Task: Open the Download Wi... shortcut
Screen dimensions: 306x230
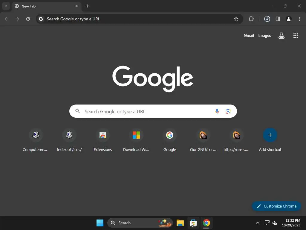Action: 136,140
